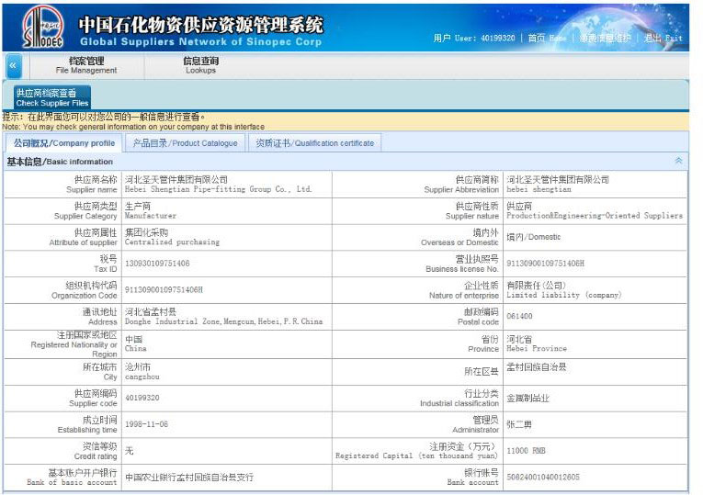The height and width of the screenshot is (495, 703).
Task: Click the Tax ID value cell
Action: point(157,264)
